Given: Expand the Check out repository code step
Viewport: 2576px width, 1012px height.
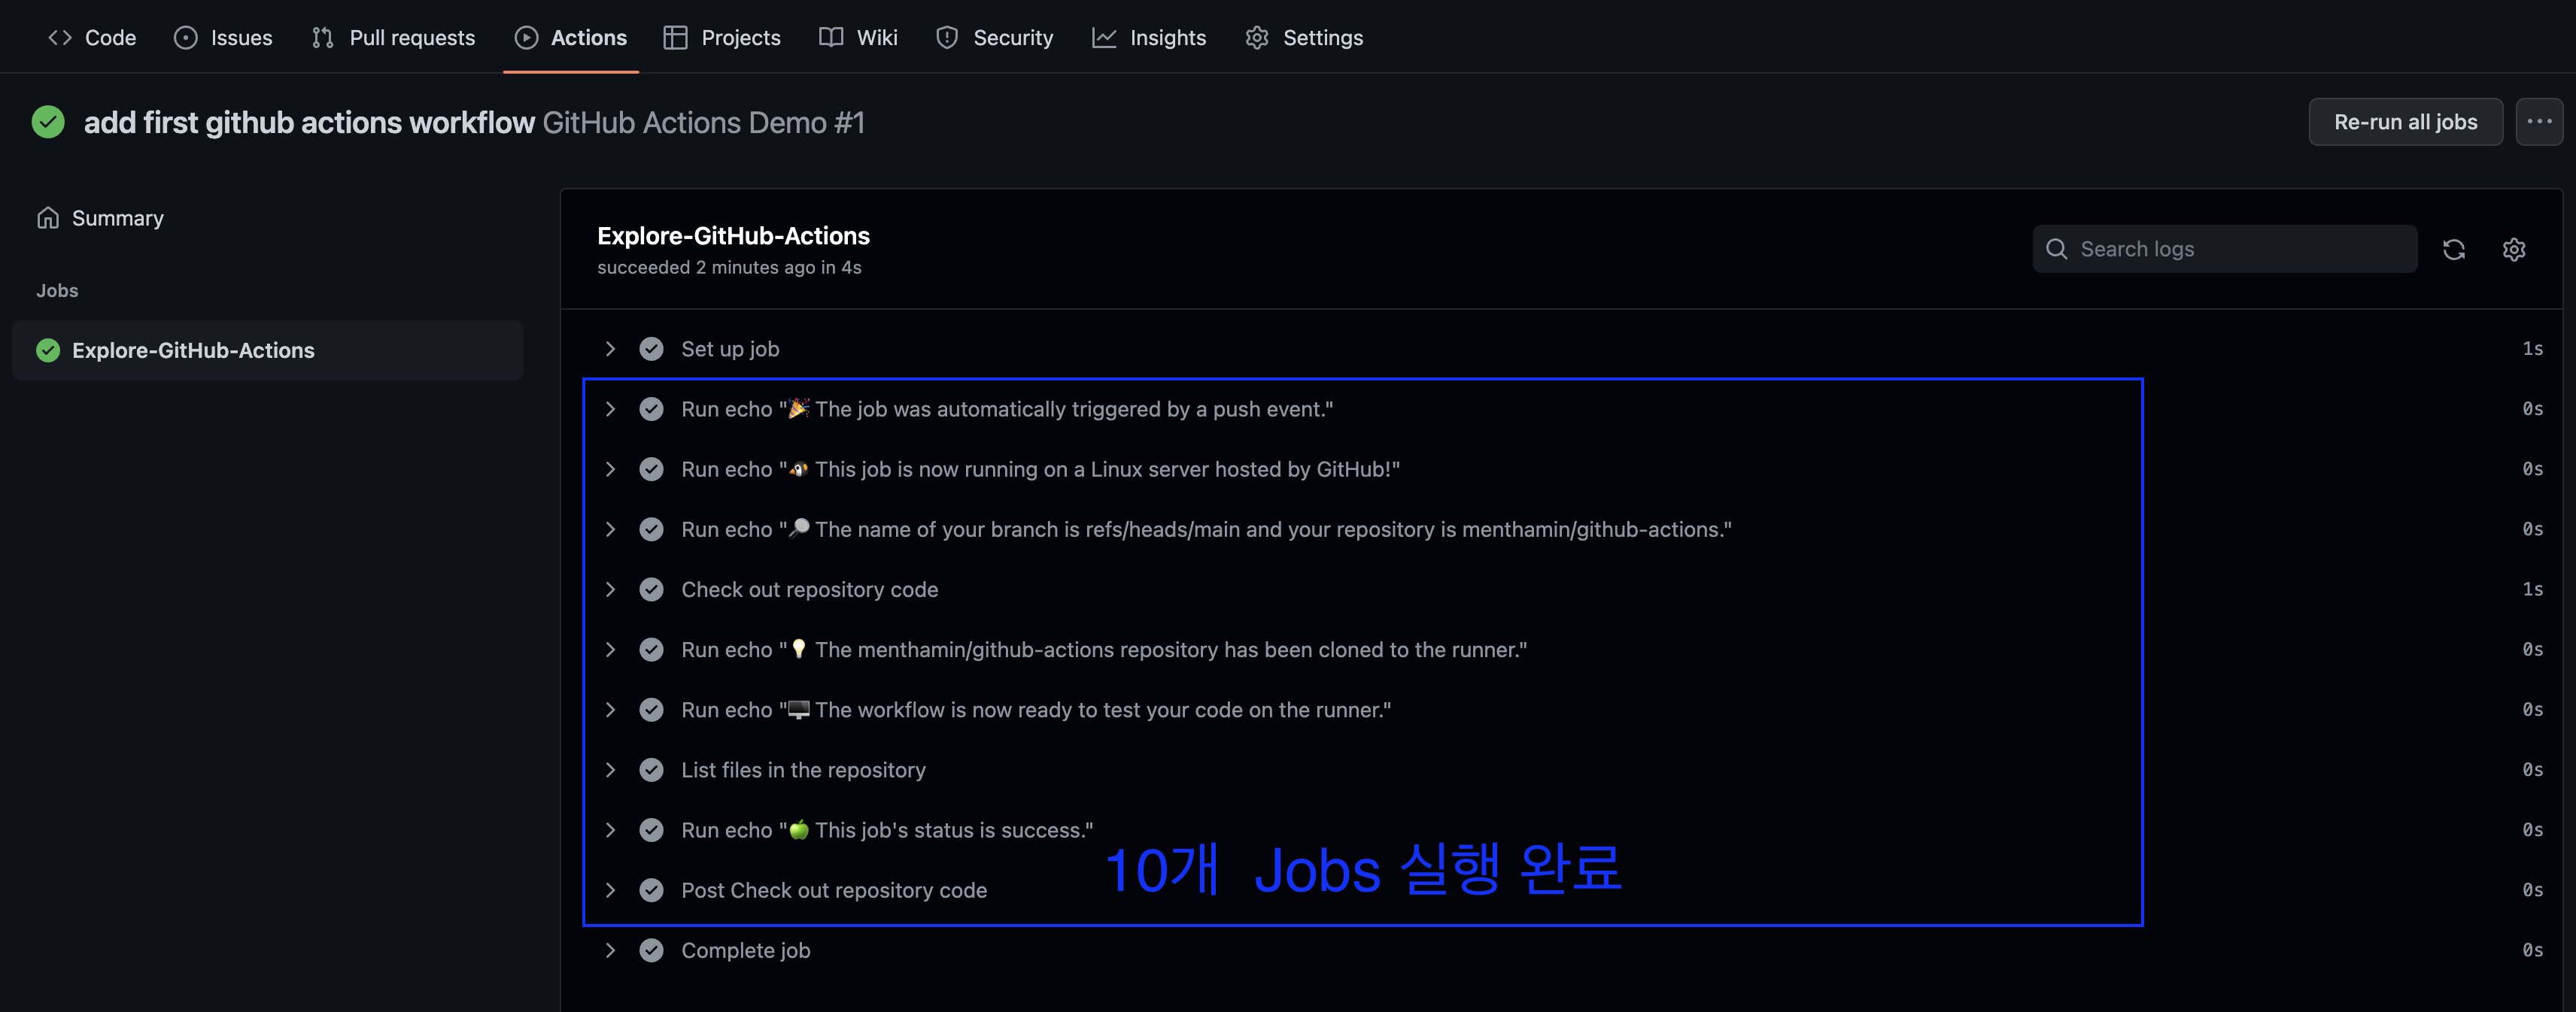Looking at the screenshot, I should click(x=610, y=589).
